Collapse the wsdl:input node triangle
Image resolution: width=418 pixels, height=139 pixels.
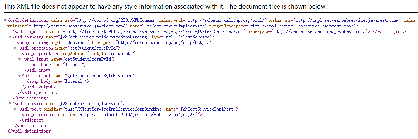(20, 59)
